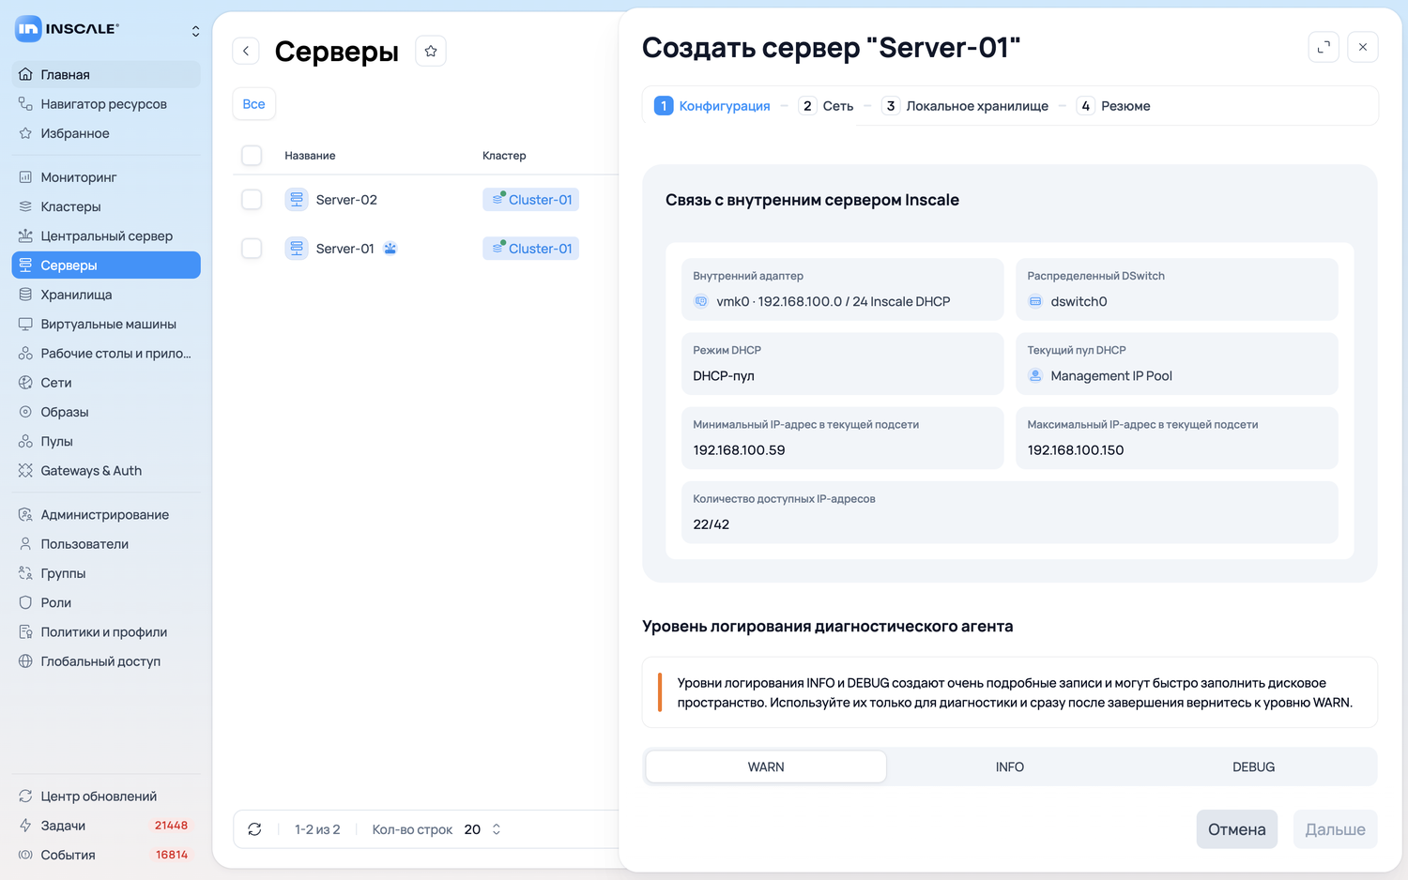Screen dimensions: 1408x880
Task: Open Навигатор ресурсов in the sidebar
Action: (106, 104)
